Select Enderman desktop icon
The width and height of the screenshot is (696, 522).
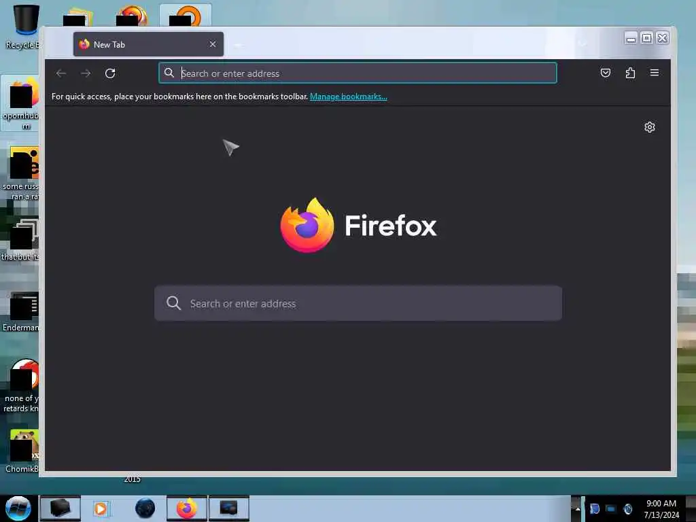pos(21,312)
